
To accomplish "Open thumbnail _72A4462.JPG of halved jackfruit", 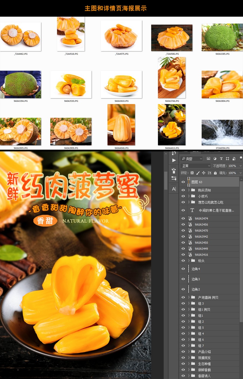I will (21, 36).
